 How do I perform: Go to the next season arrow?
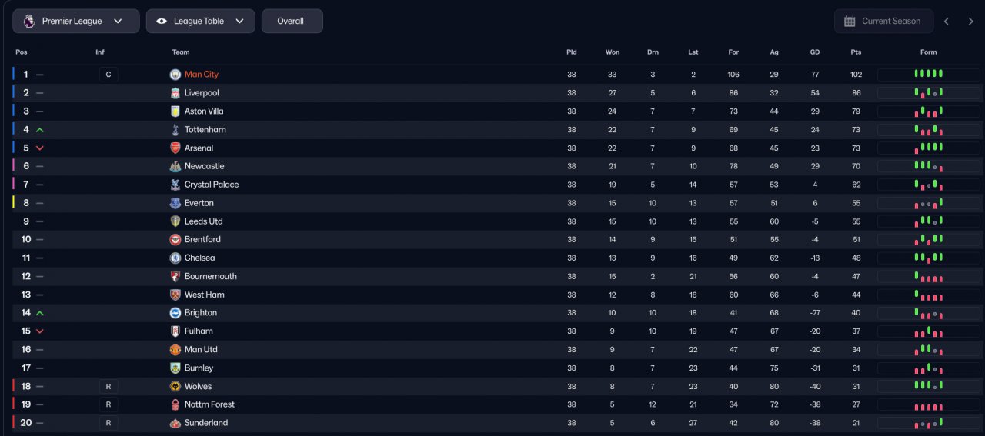coord(970,22)
